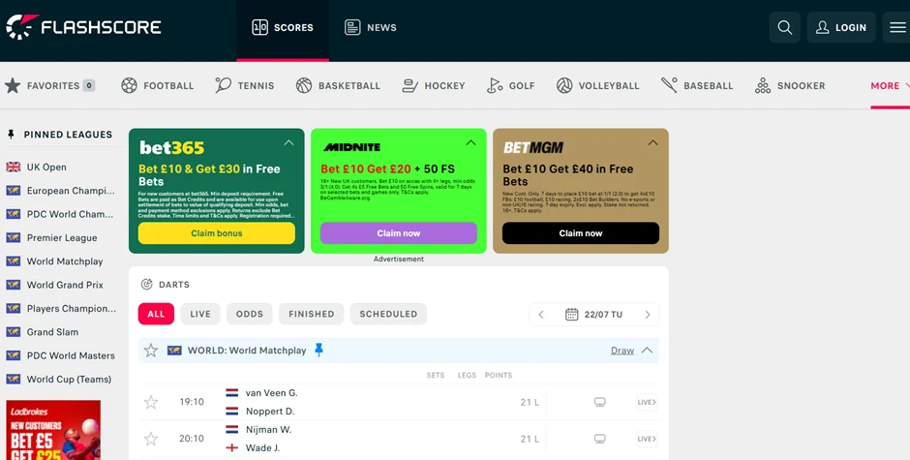Open the Draw link
Image resolution: width=910 pixels, height=460 pixels.
[x=622, y=351]
